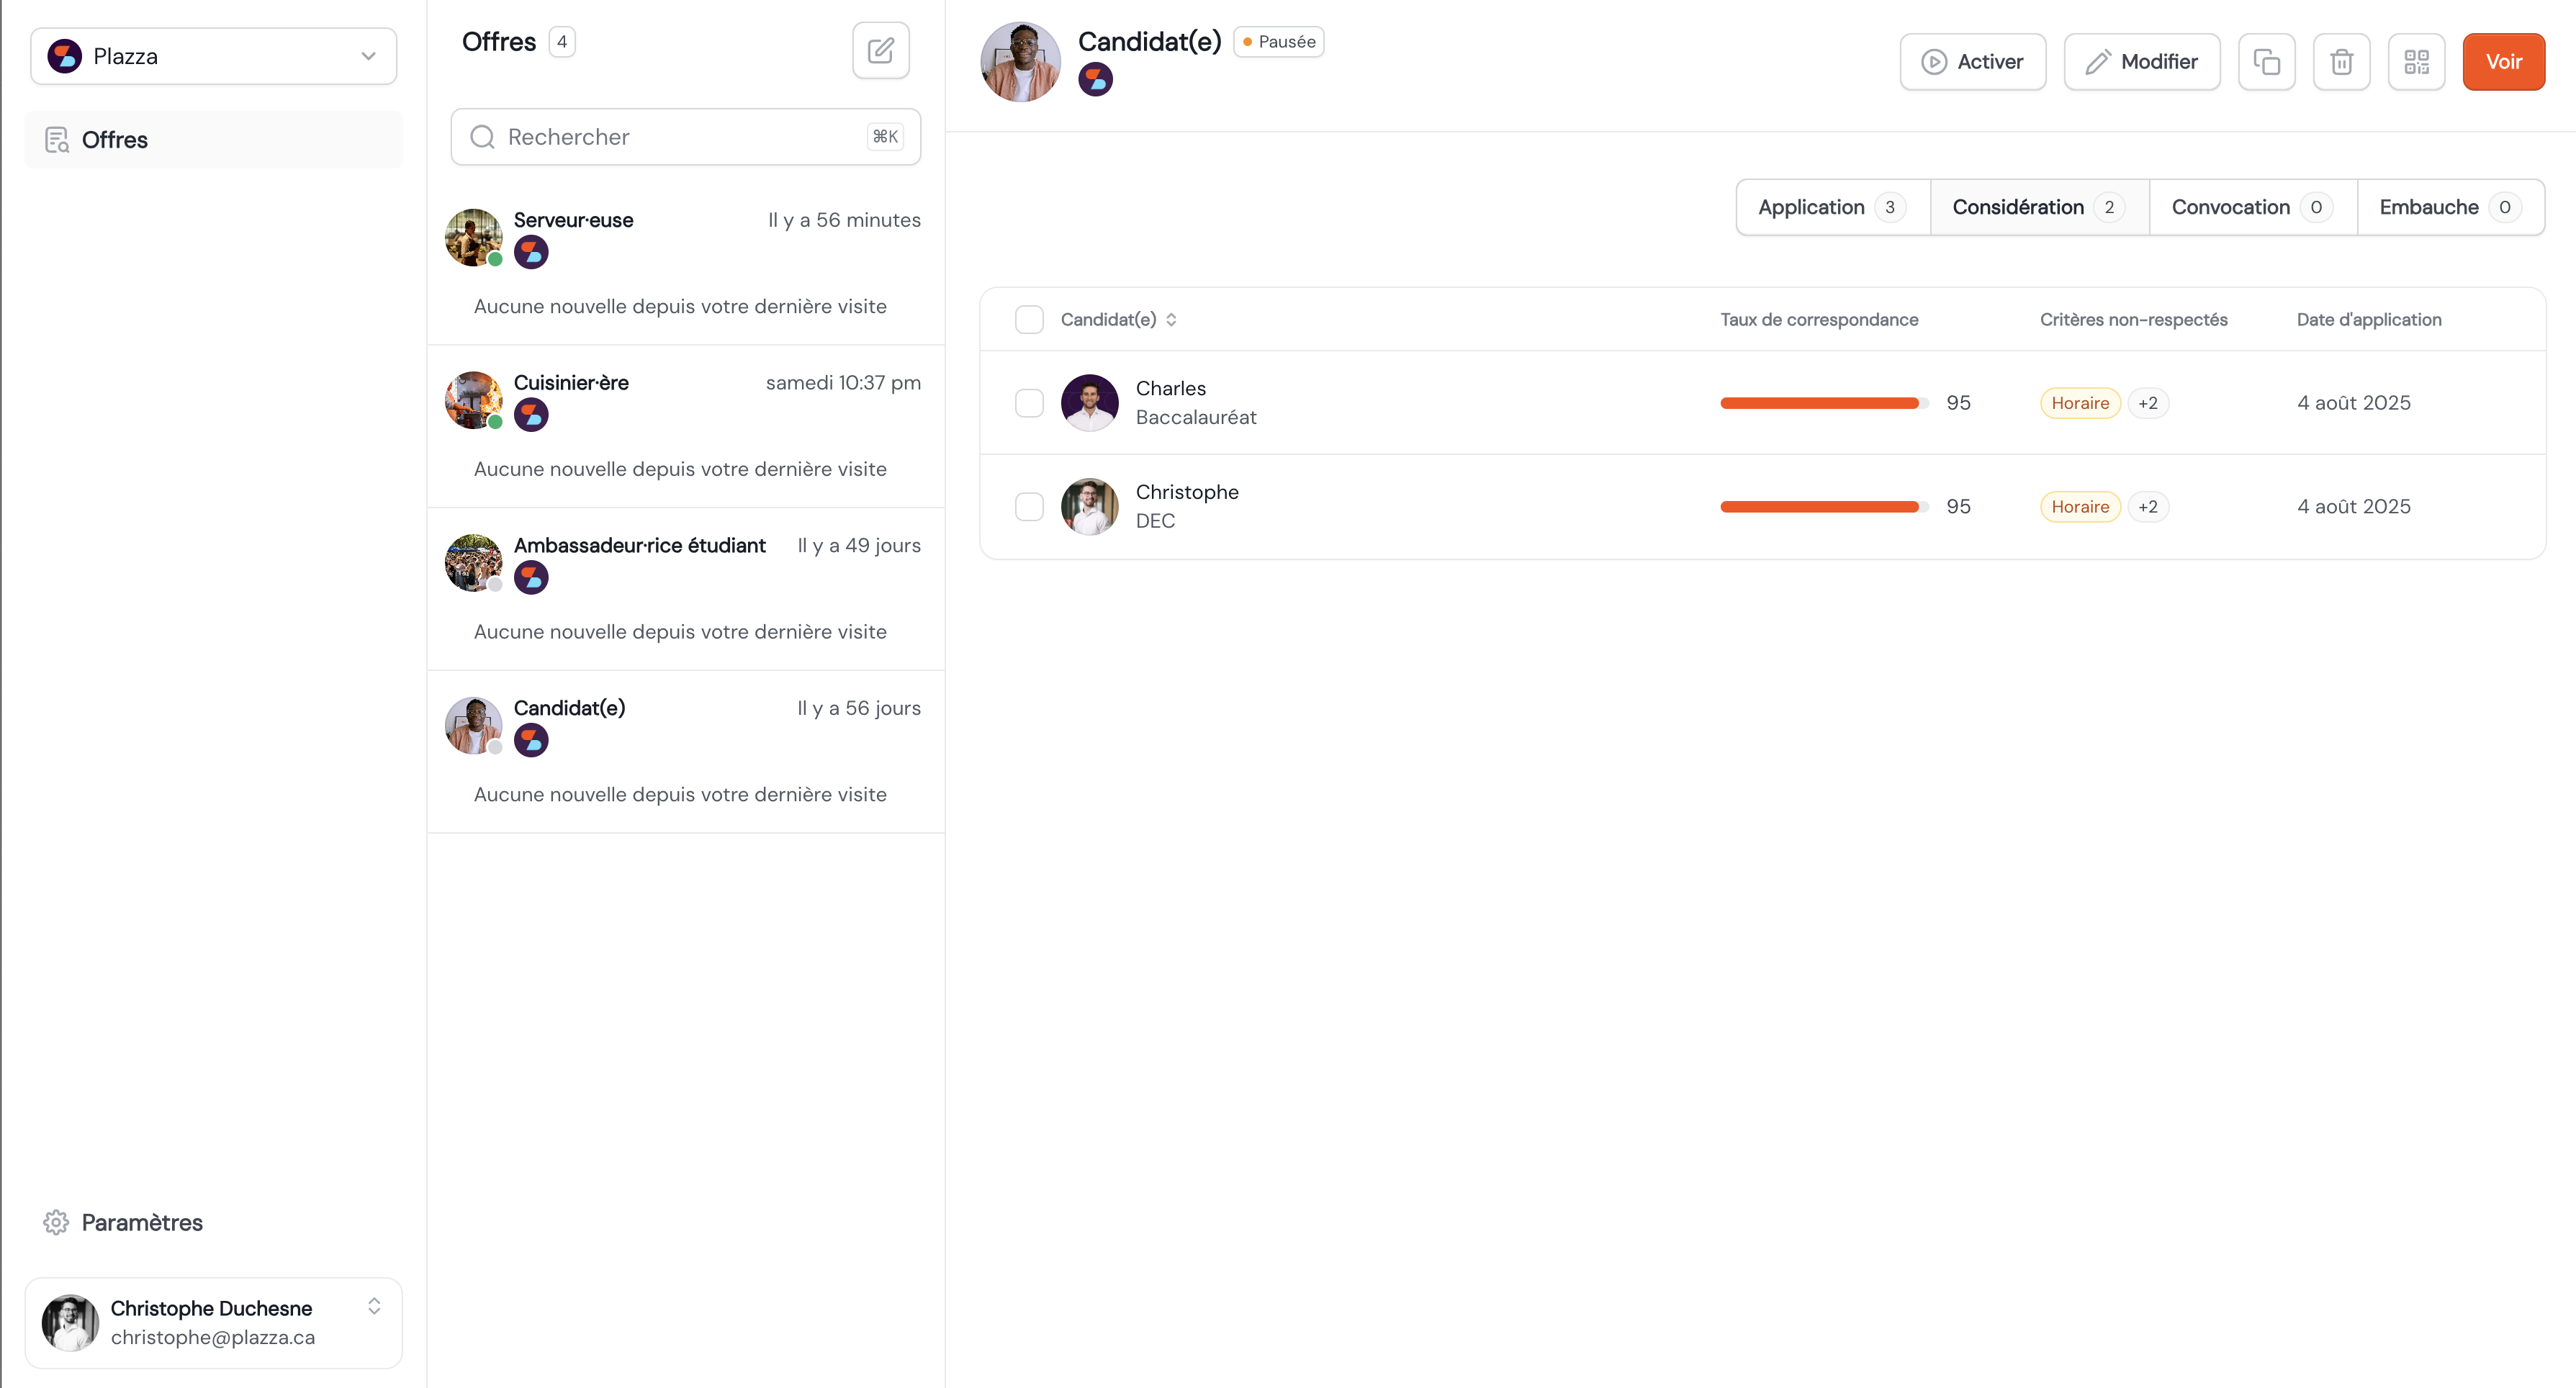Sort by Candidat(e) column arrows

1171,320
